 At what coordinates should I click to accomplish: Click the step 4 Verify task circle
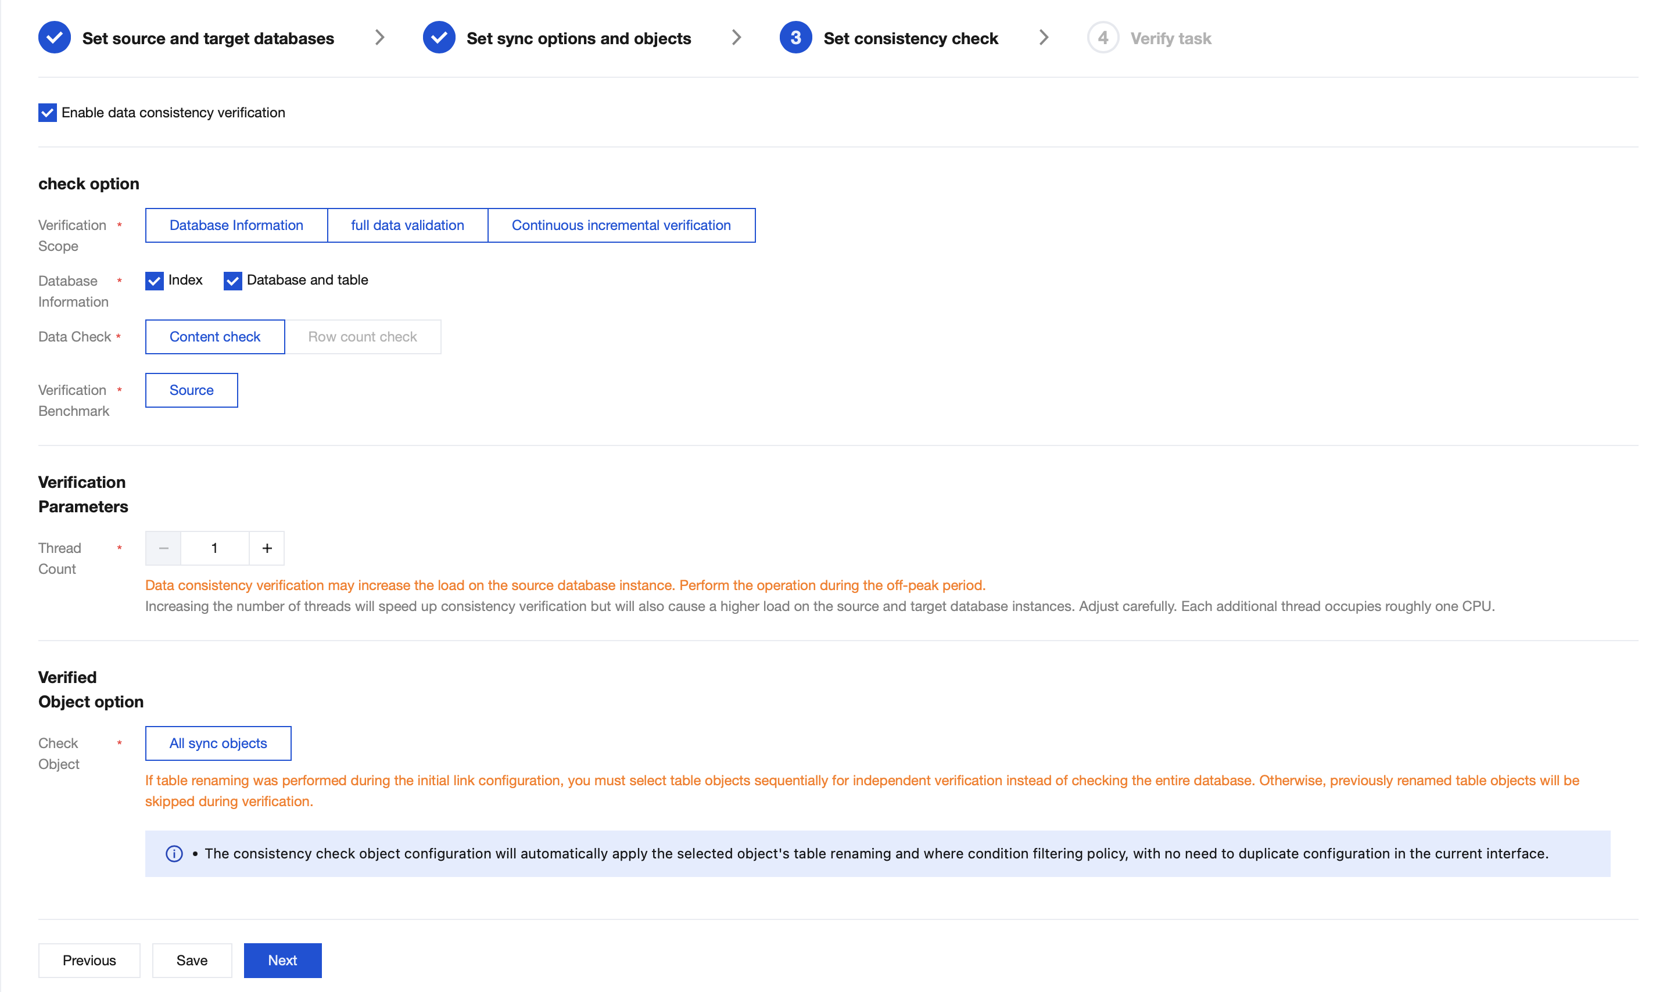tap(1102, 38)
